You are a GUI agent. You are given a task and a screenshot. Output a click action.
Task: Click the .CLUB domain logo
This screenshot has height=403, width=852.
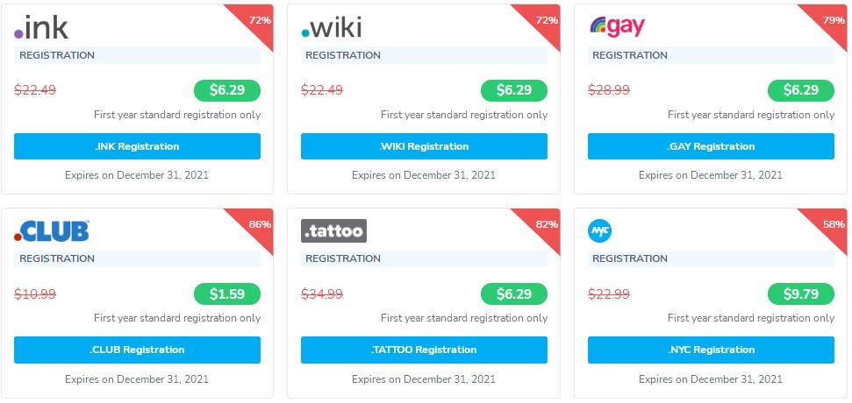[x=52, y=230]
